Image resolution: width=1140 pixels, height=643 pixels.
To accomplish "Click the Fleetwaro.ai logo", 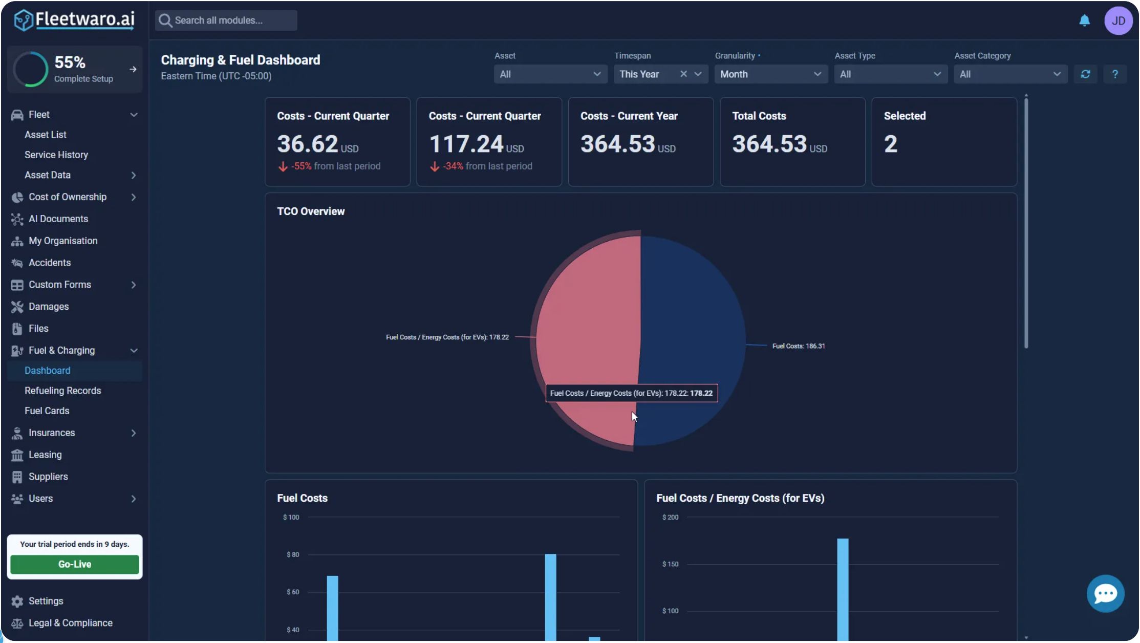I will pyautogui.click(x=75, y=20).
